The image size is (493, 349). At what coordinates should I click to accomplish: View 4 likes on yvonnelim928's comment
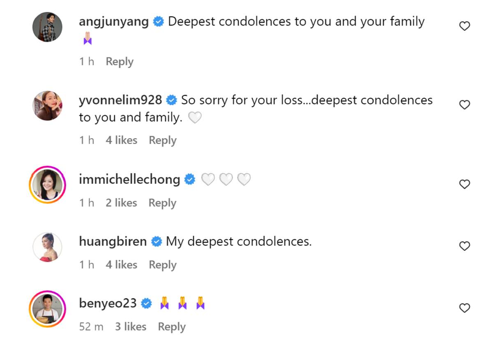pos(121,140)
